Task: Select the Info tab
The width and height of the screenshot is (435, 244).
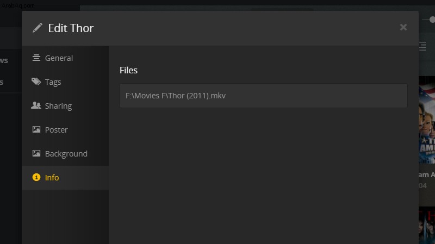Action: click(x=65, y=178)
